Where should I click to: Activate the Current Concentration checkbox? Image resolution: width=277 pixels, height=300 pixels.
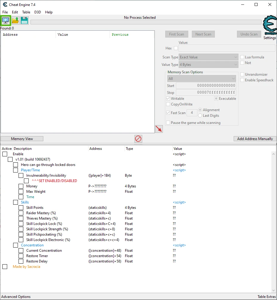click(21, 251)
